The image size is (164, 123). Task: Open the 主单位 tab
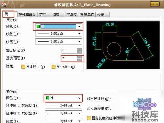(72, 14)
